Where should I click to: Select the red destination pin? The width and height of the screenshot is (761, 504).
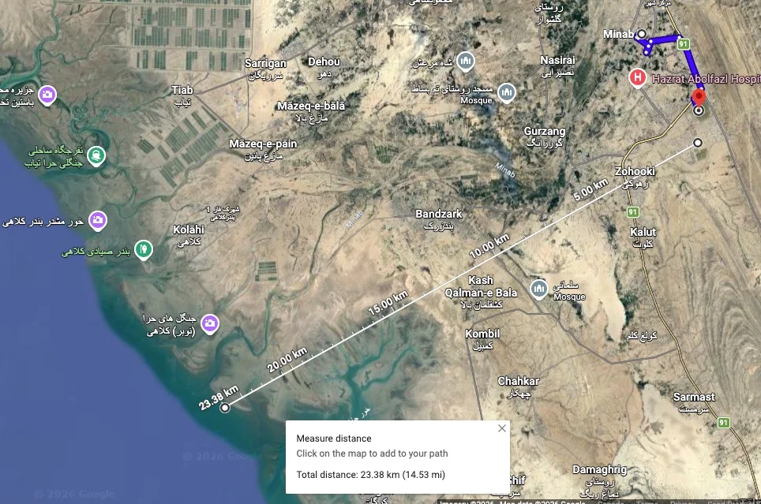pyautogui.click(x=699, y=98)
